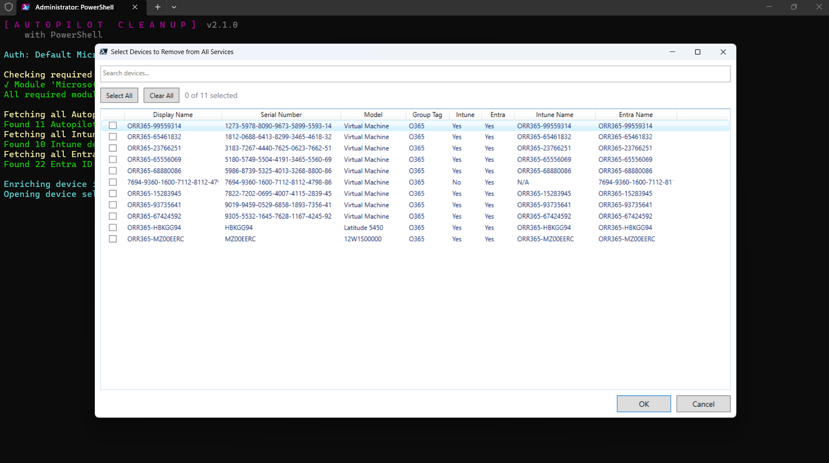Close the Select Devices dialog

click(723, 52)
